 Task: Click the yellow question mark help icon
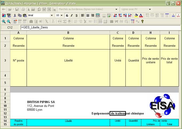tap(142, 21)
